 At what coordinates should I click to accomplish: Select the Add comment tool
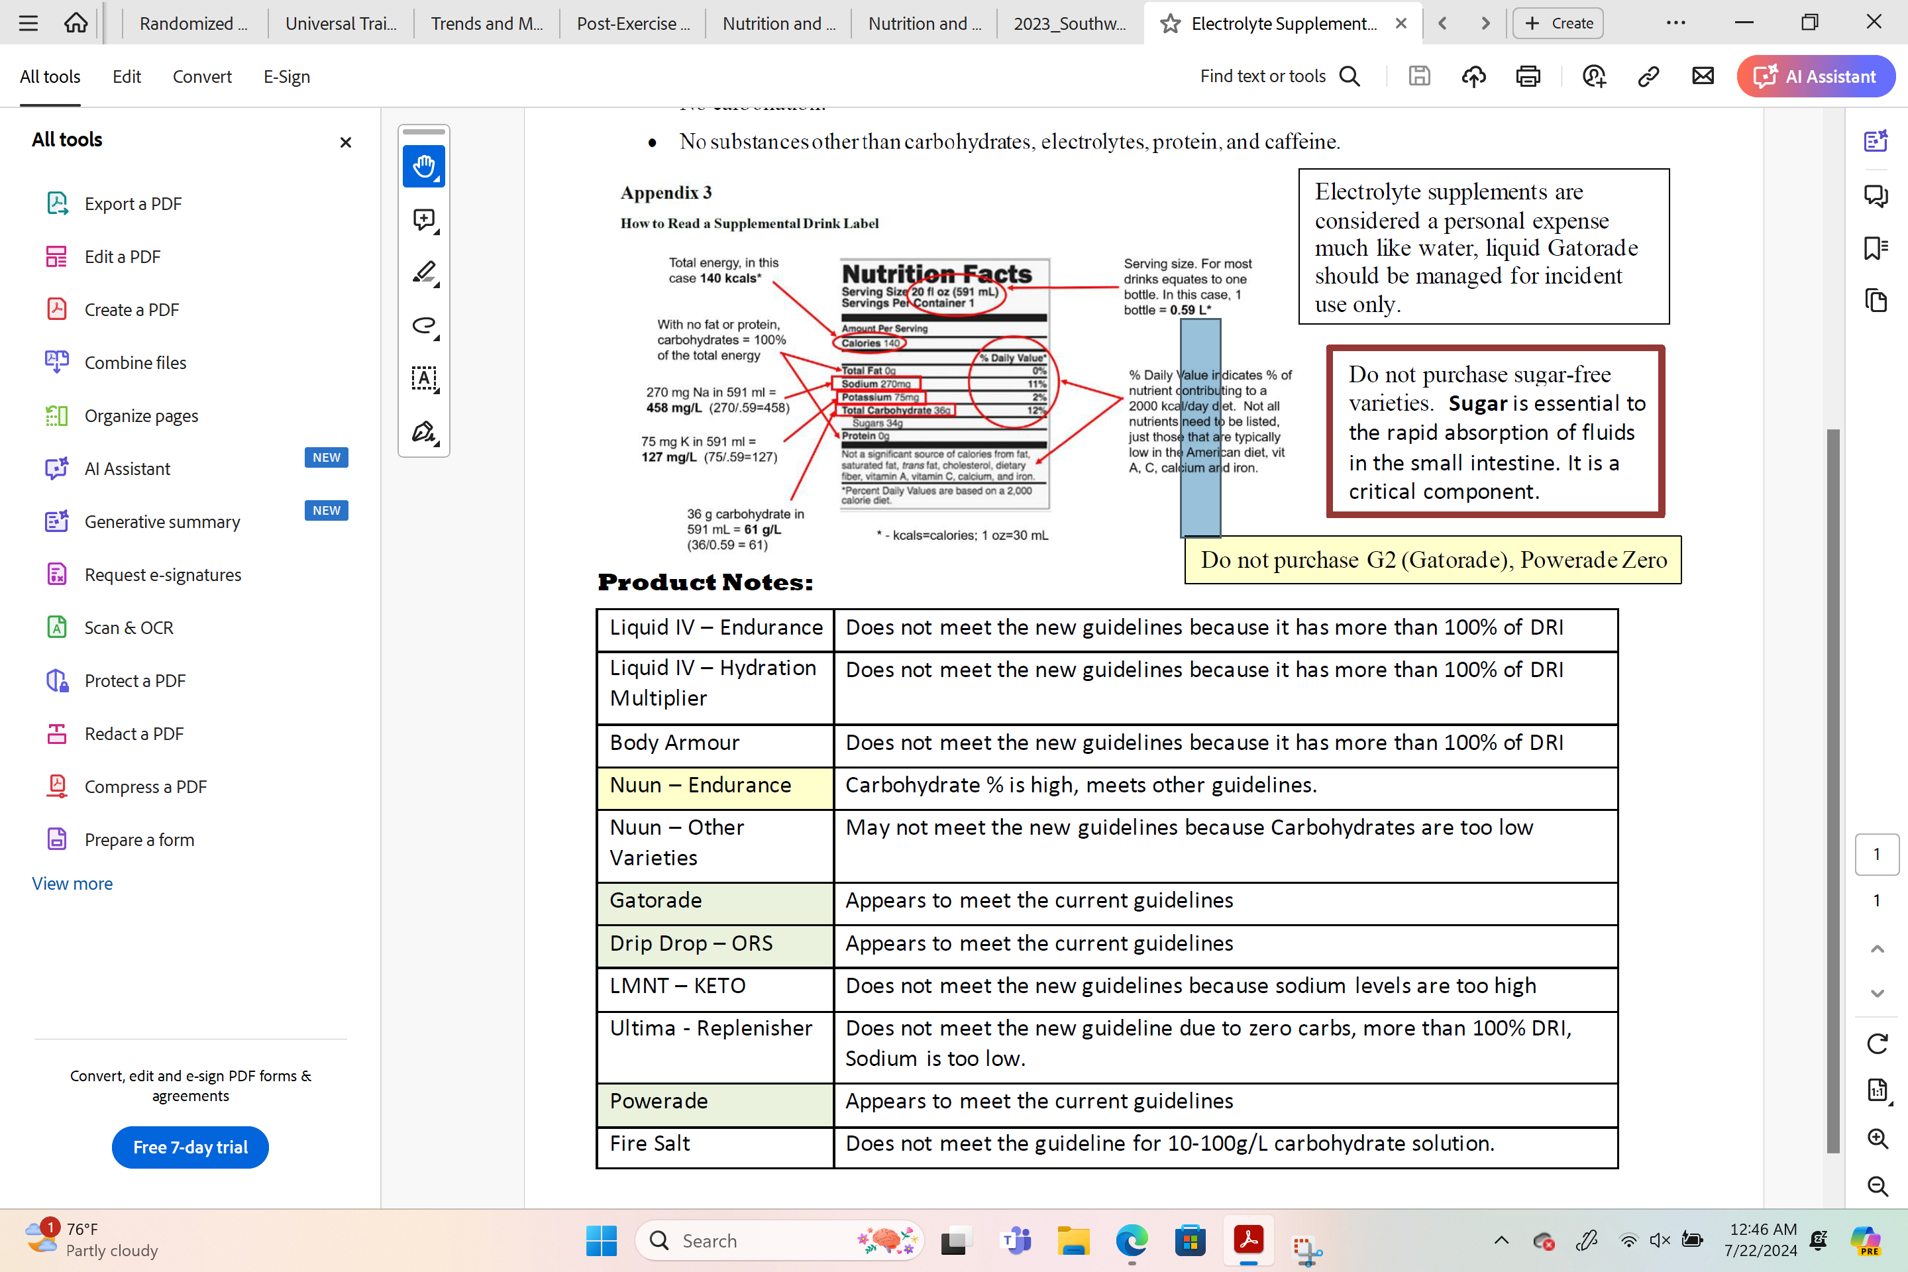(423, 219)
